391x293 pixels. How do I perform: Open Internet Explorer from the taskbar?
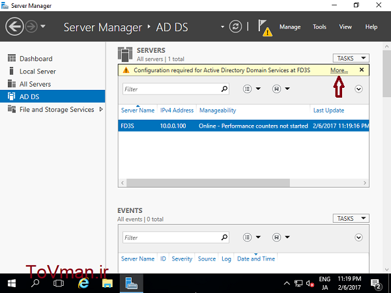coord(83,284)
